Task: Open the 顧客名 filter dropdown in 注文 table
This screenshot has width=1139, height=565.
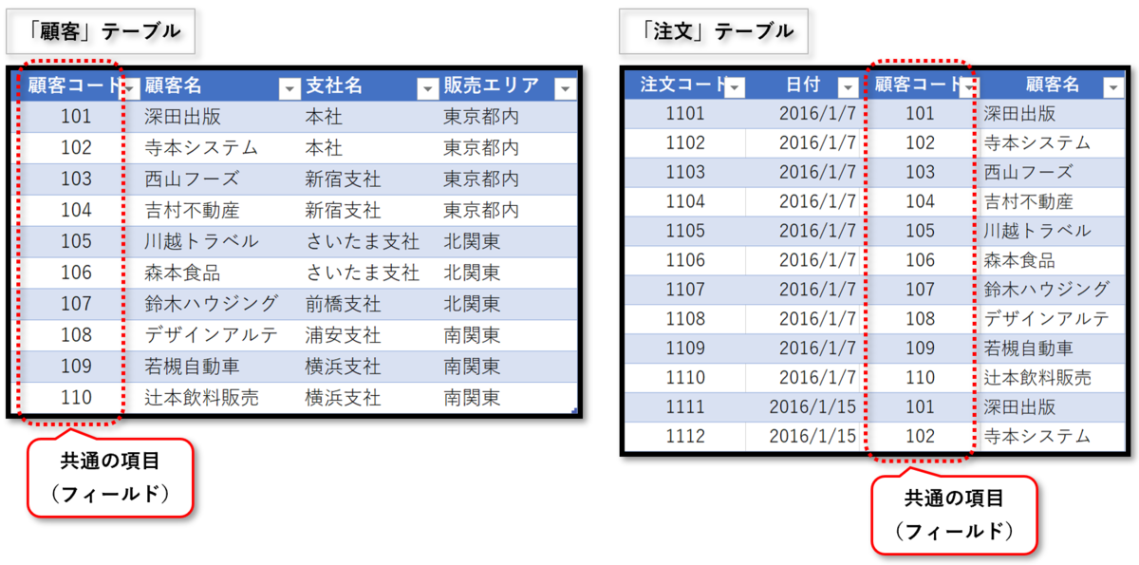Action: [x=1113, y=87]
